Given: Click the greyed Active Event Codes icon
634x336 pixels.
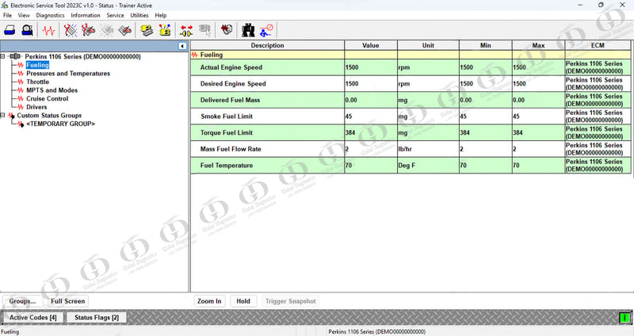Looking at the screenshot, I should (107, 30).
